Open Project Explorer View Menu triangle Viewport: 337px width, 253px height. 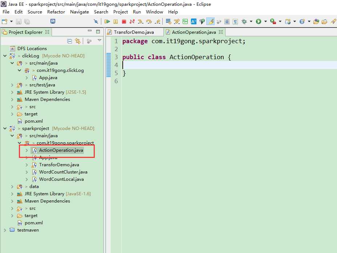[99, 40]
